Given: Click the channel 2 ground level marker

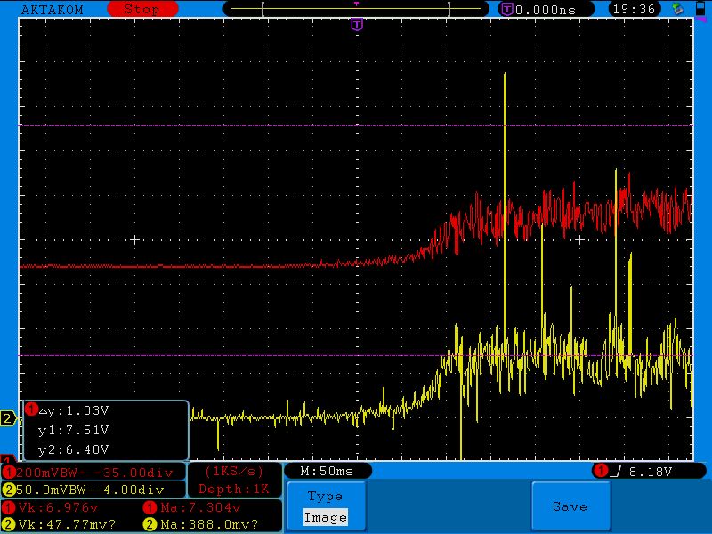Looking at the screenshot, I should (x=8, y=418).
